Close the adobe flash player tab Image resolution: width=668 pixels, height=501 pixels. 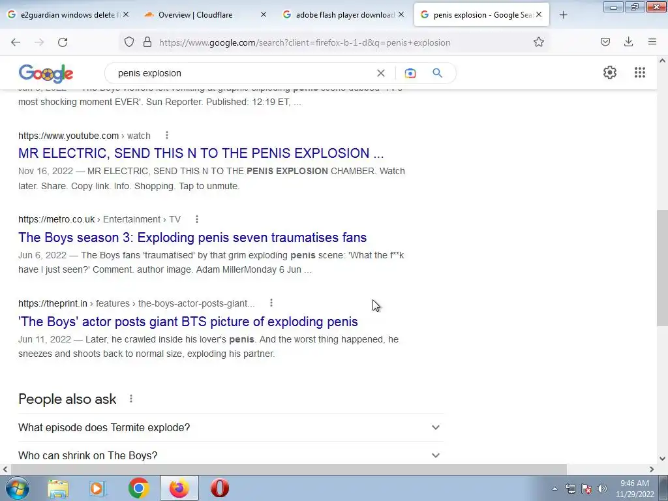click(401, 14)
